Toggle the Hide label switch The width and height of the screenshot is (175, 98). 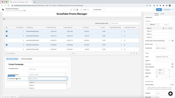(172, 64)
